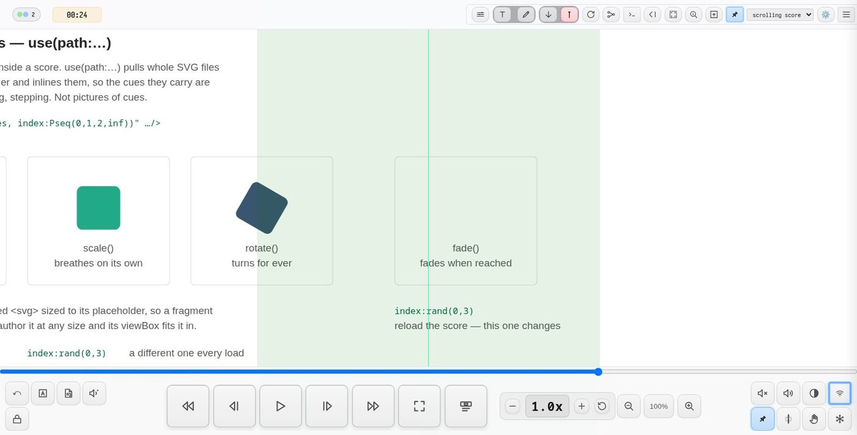Click the speaker volume icon

[x=788, y=393]
